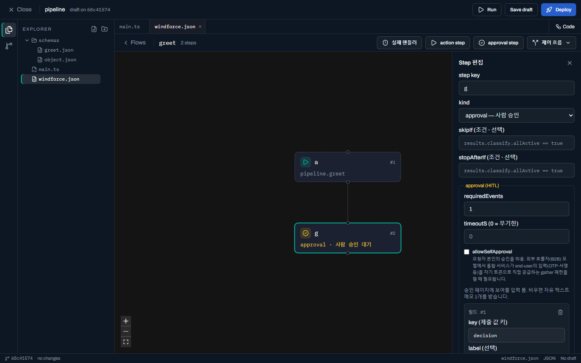Select the windforce.json editor tab
Image resolution: width=581 pixels, height=363 pixels.
[x=175, y=27]
